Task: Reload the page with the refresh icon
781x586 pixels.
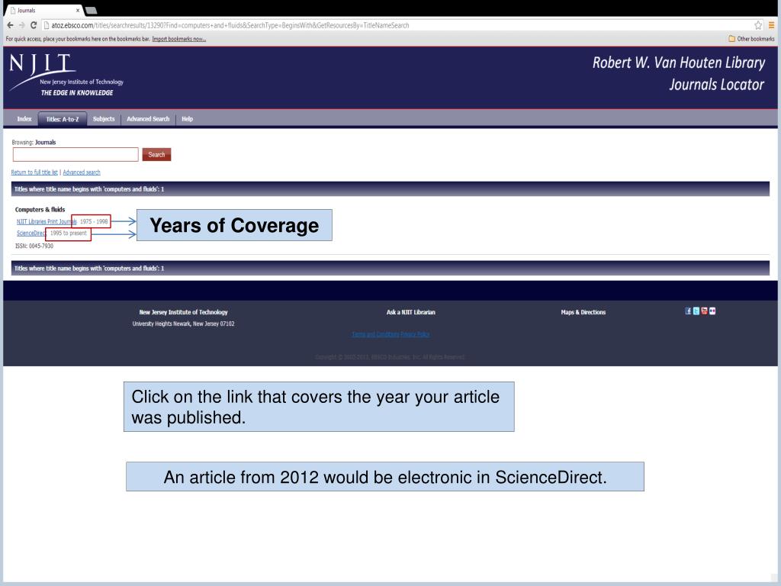Action: coord(34,25)
